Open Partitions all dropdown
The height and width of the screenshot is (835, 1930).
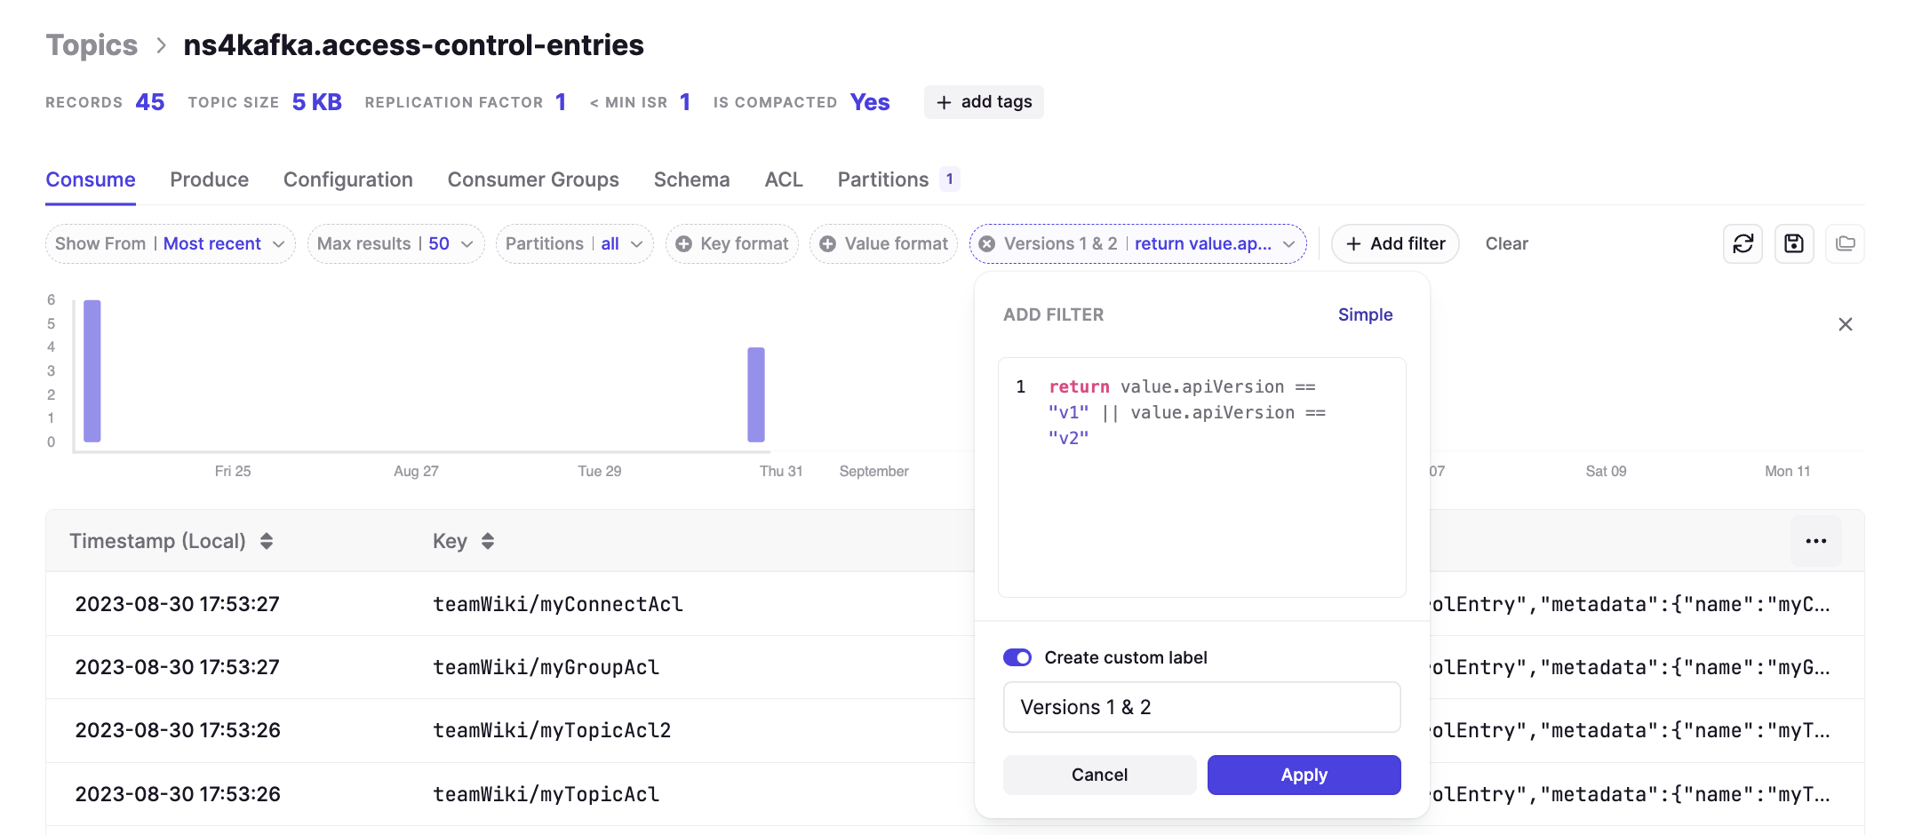[x=574, y=243]
